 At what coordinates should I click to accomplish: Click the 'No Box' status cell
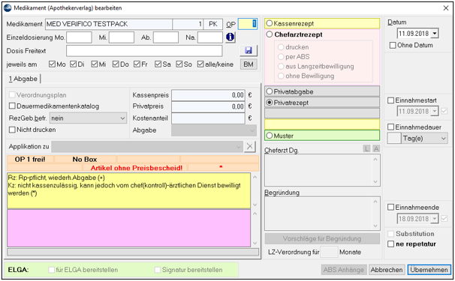[x=85, y=160]
